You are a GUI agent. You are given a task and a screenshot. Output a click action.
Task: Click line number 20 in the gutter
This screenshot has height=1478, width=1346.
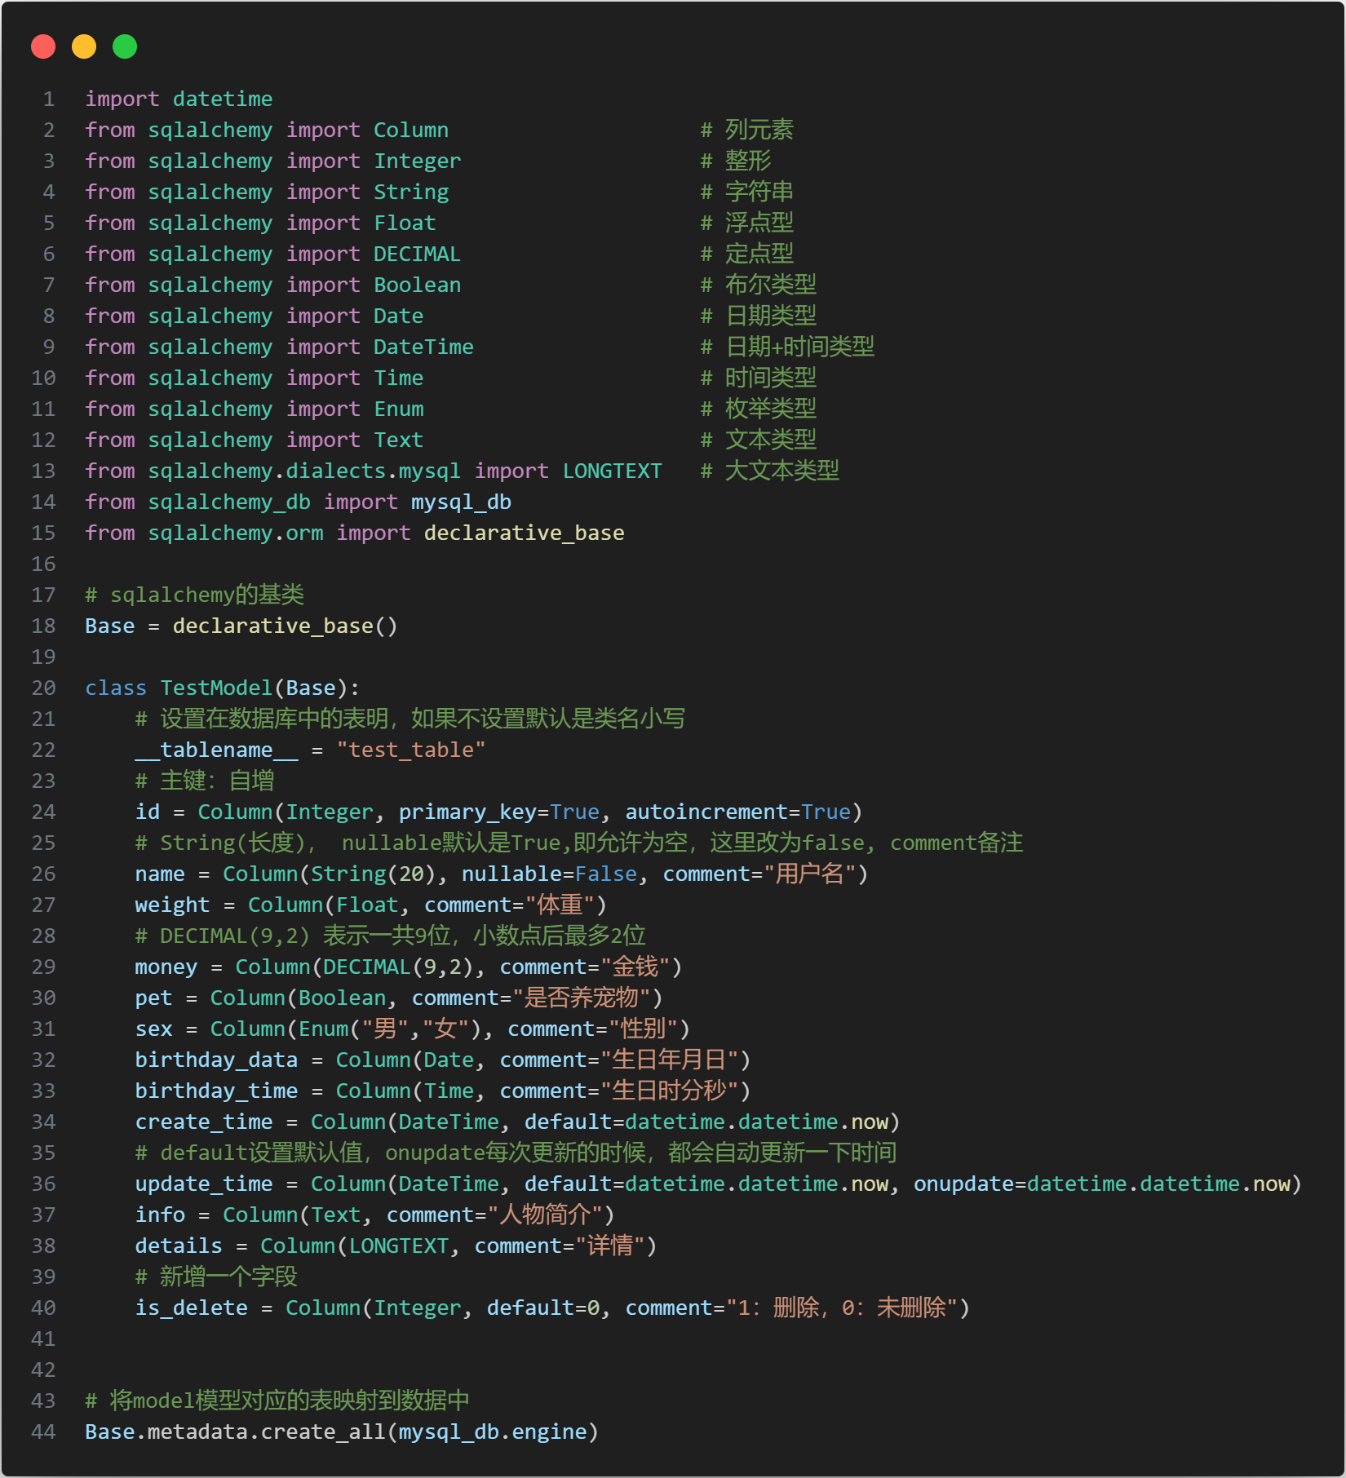click(44, 688)
